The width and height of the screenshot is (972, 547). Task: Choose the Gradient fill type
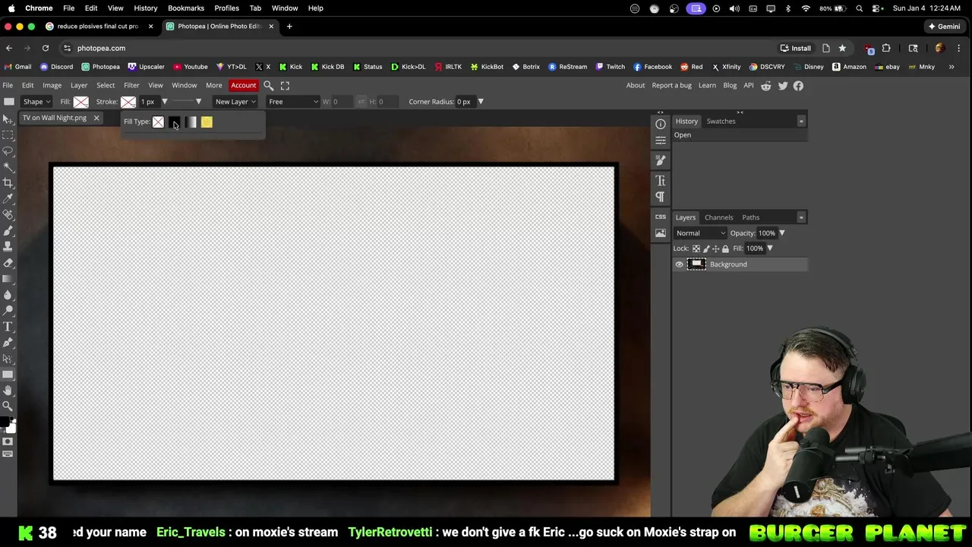click(x=191, y=122)
